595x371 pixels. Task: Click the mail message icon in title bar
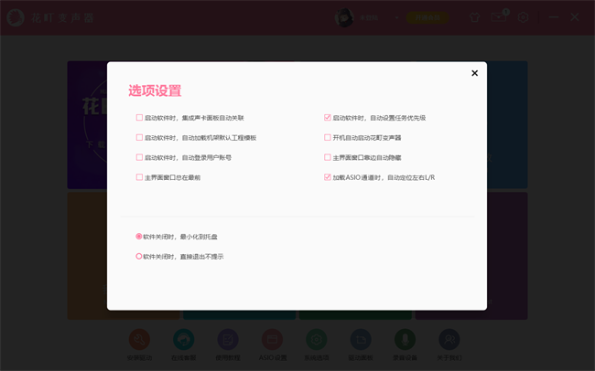[x=500, y=17]
